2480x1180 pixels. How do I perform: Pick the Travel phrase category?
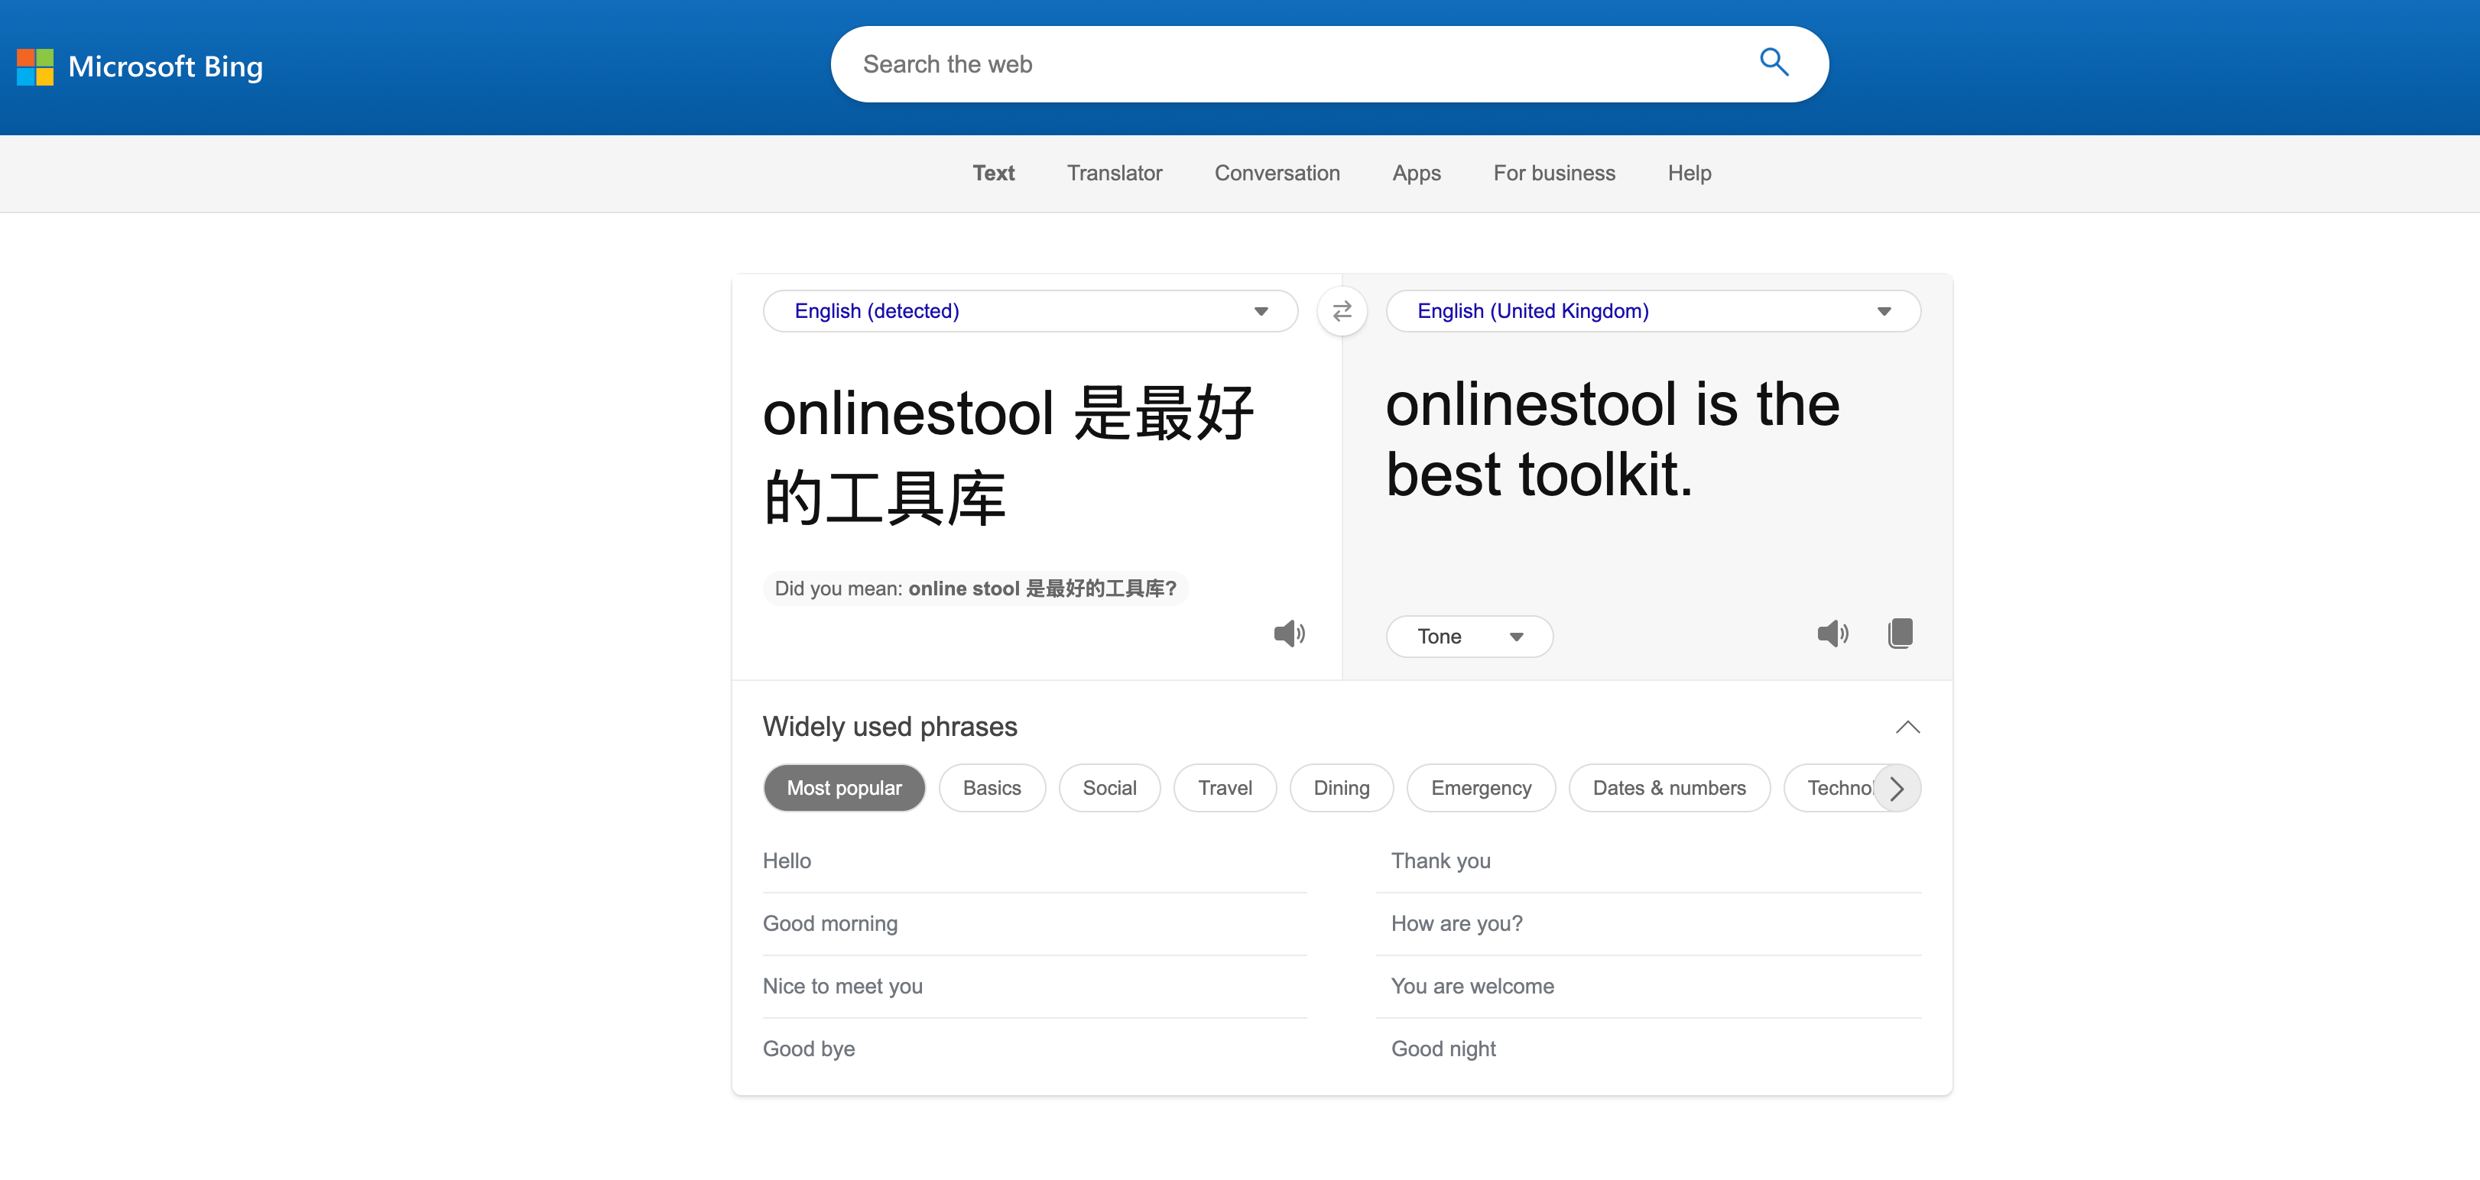1225,788
